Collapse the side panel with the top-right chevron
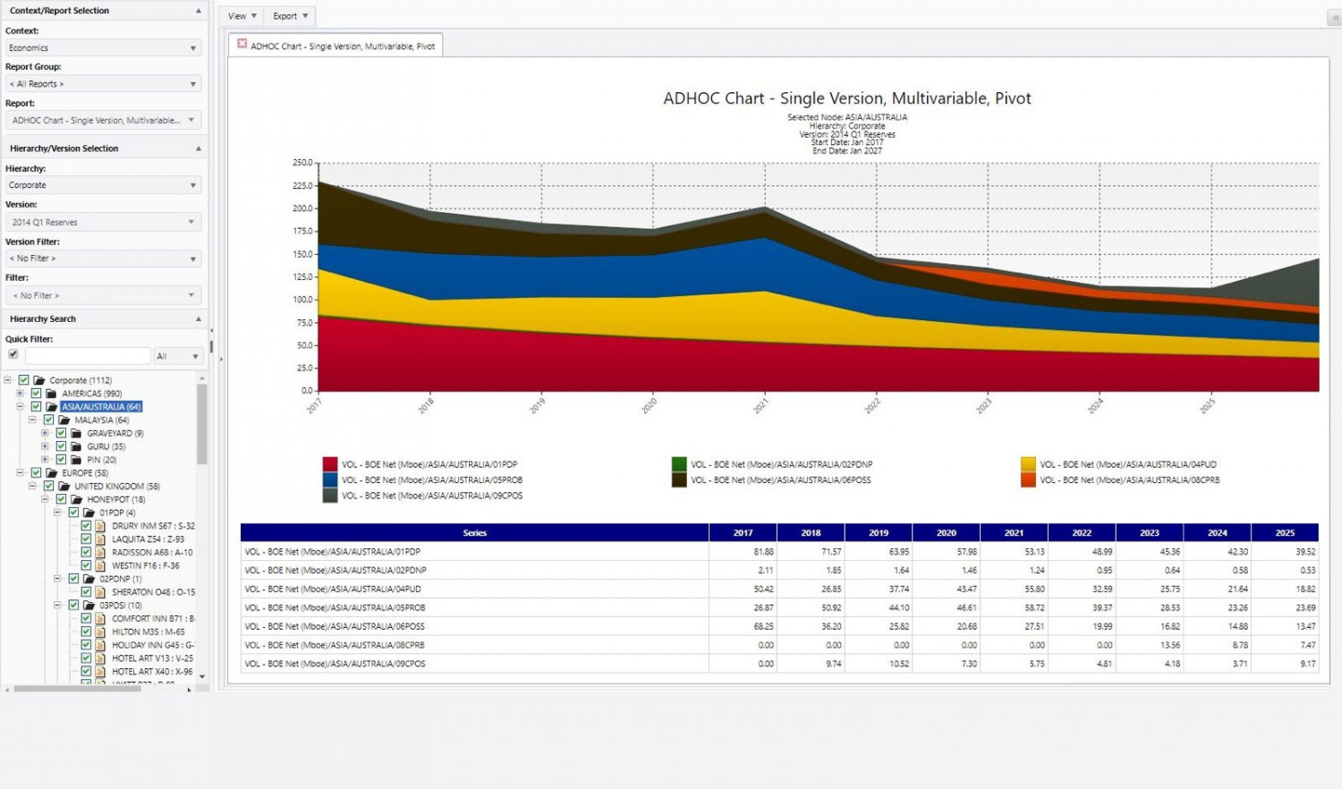The height and width of the screenshot is (789, 1342). click(x=1335, y=17)
